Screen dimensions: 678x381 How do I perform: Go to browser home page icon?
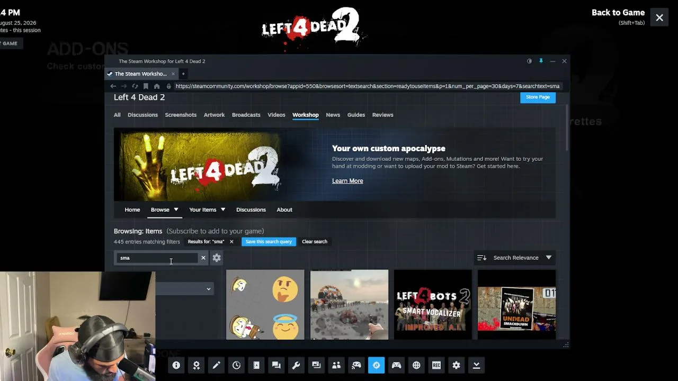157,86
